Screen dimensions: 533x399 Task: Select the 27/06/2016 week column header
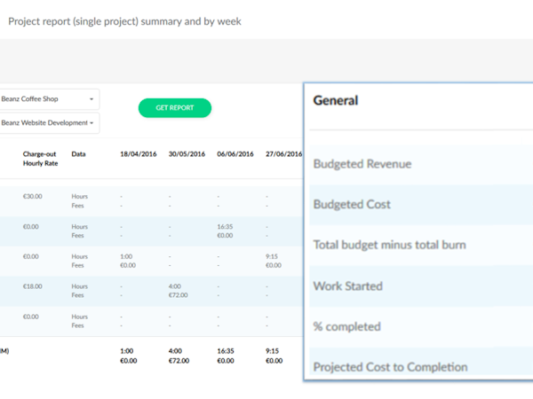(x=283, y=154)
